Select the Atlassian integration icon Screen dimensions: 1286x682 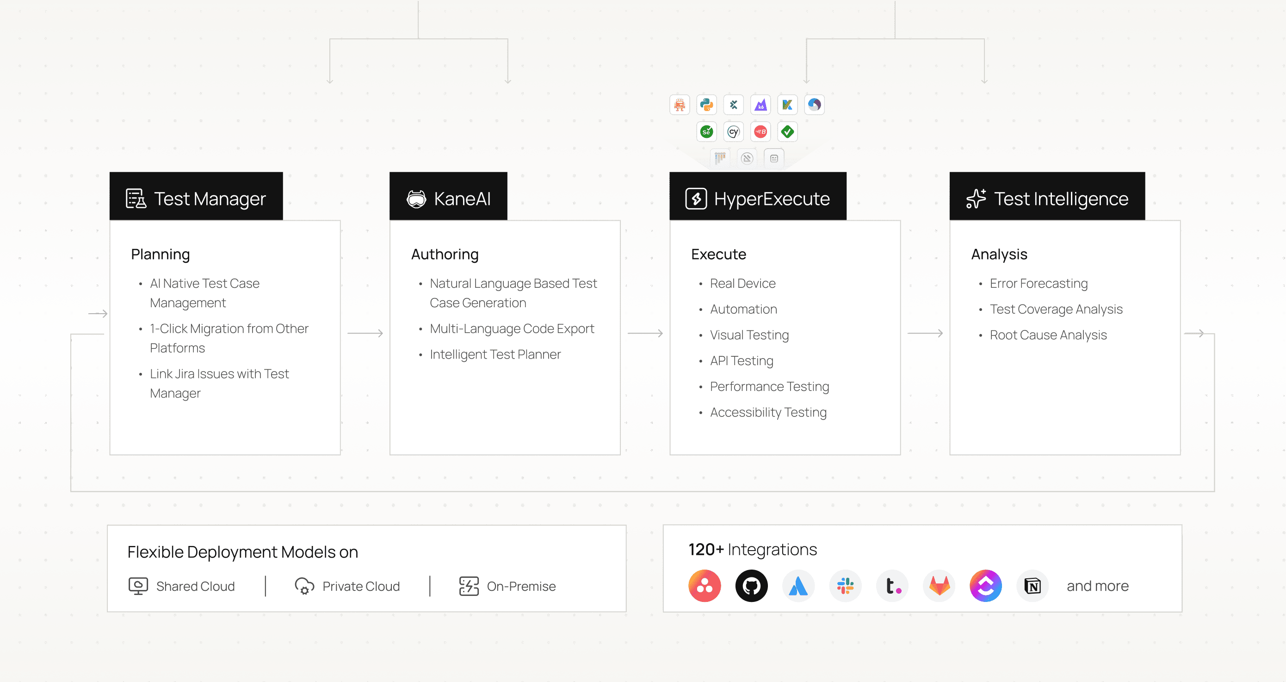pyautogui.click(x=798, y=586)
